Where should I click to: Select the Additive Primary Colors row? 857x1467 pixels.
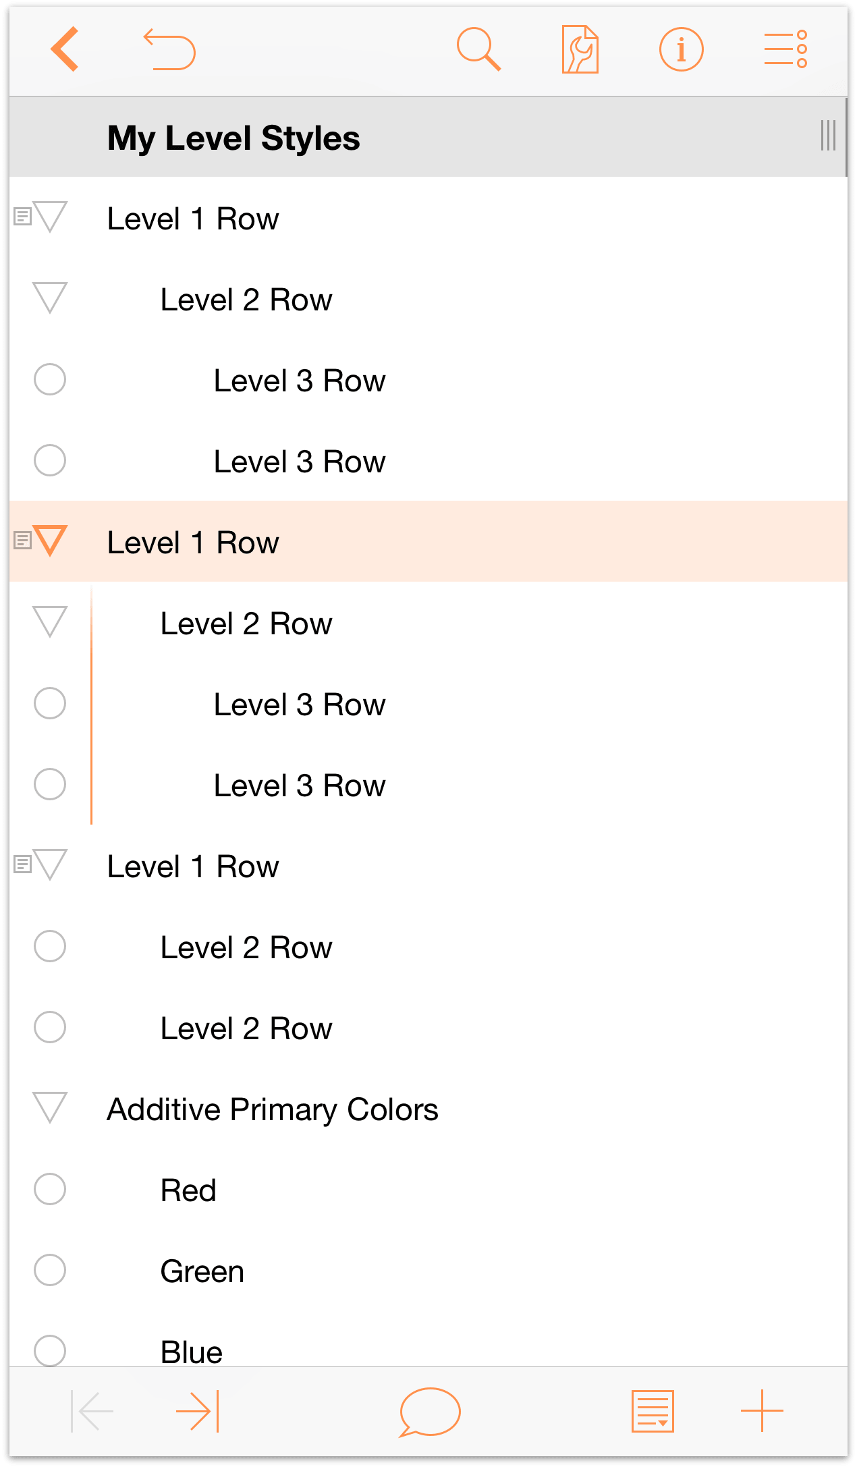428,1109
